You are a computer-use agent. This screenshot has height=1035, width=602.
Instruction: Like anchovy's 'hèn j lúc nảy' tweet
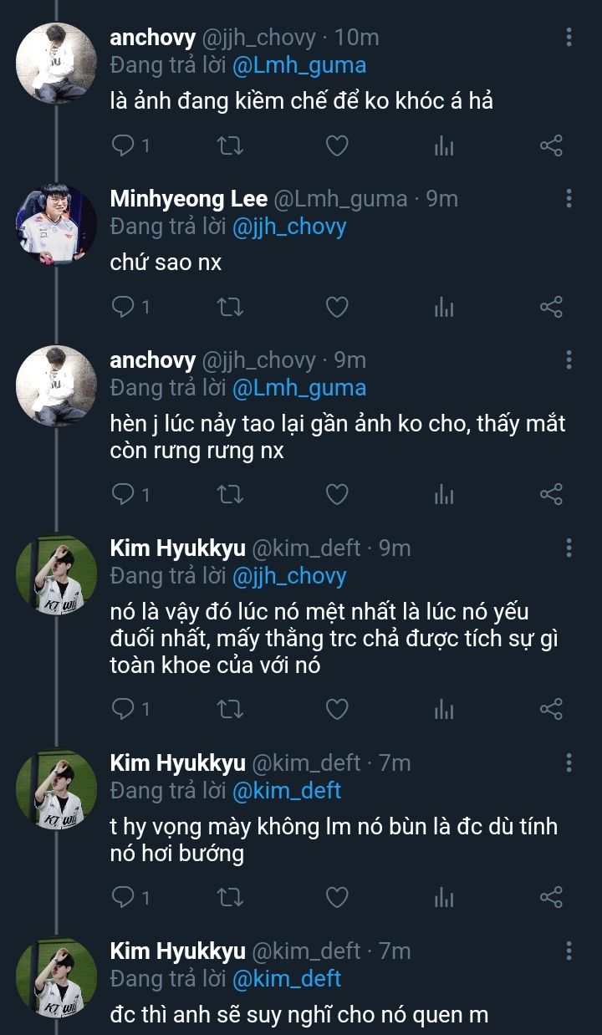click(x=336, y=494)
